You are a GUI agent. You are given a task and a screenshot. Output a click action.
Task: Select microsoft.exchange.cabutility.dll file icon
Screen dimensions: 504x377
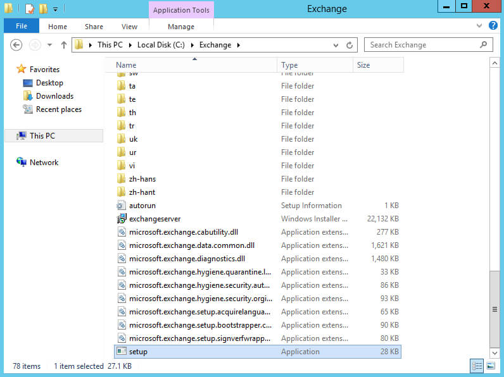122,232
